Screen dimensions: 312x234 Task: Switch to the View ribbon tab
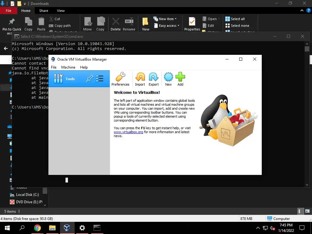click(61, 11)
